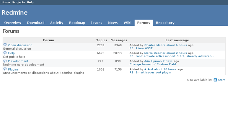Open 'RE: Smart issues sort plugin' message

pyautogui.click(x=150, y=72)
